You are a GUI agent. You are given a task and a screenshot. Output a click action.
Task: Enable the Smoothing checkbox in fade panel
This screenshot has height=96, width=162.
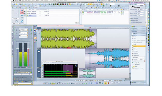[x=132, y=64]
